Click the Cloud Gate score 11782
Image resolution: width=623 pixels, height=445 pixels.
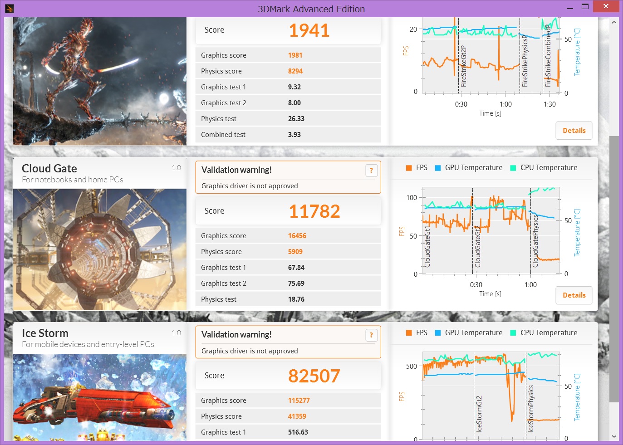314,211
